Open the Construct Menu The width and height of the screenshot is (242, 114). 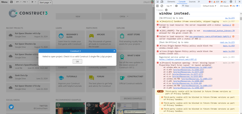click(4, 2)
